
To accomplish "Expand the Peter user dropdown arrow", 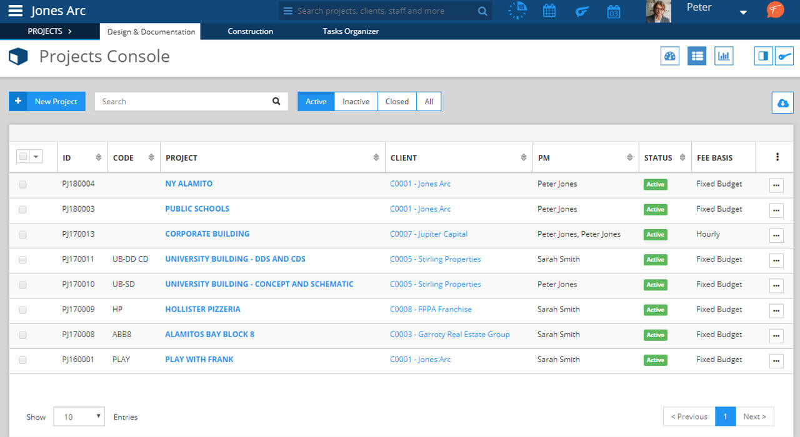I will pyautogui.click(x=743, y=12).
